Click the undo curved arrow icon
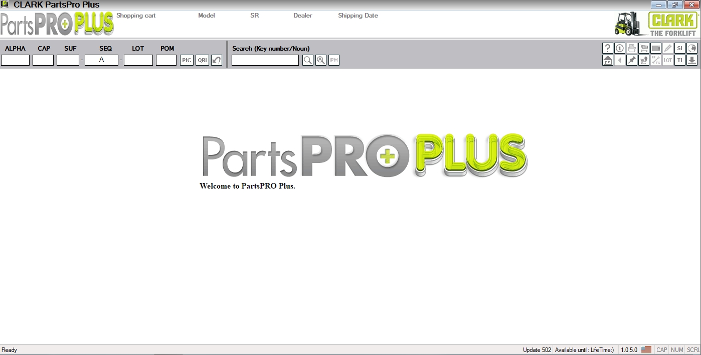This screenshot has width=701, height=355. (217, 60)
